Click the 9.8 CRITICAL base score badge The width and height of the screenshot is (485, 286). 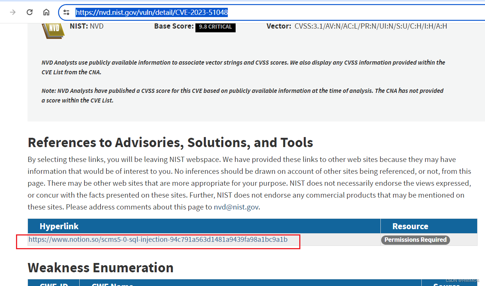click(x=216, y=27)
